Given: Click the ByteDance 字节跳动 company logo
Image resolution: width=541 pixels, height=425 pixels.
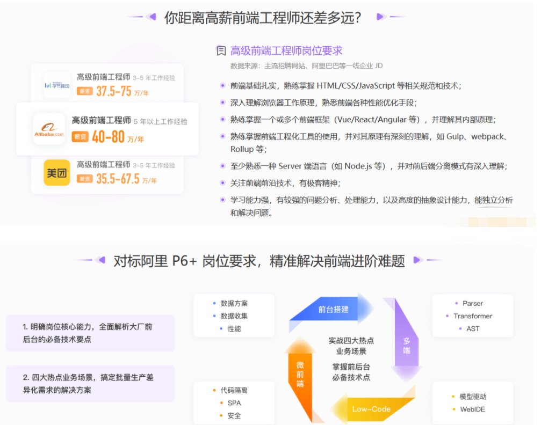Looking at the screenshot, I should click(x=56, y=84).
